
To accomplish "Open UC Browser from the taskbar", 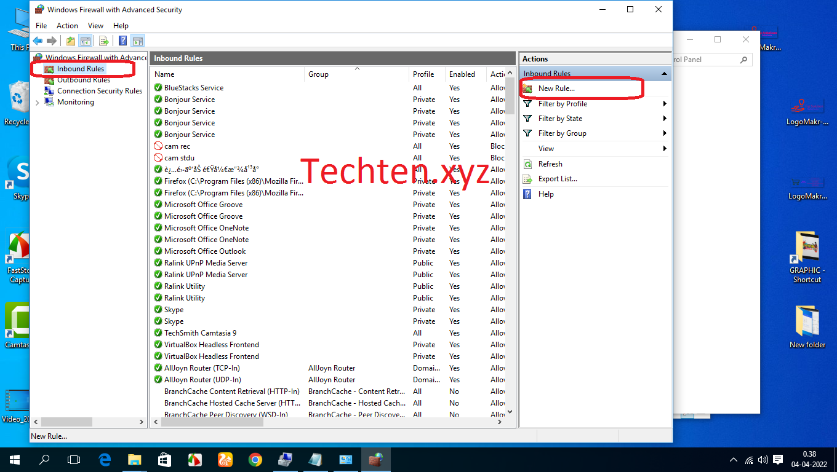I will 225,459.
